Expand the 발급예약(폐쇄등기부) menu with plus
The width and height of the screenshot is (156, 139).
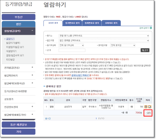coord(32,114)
